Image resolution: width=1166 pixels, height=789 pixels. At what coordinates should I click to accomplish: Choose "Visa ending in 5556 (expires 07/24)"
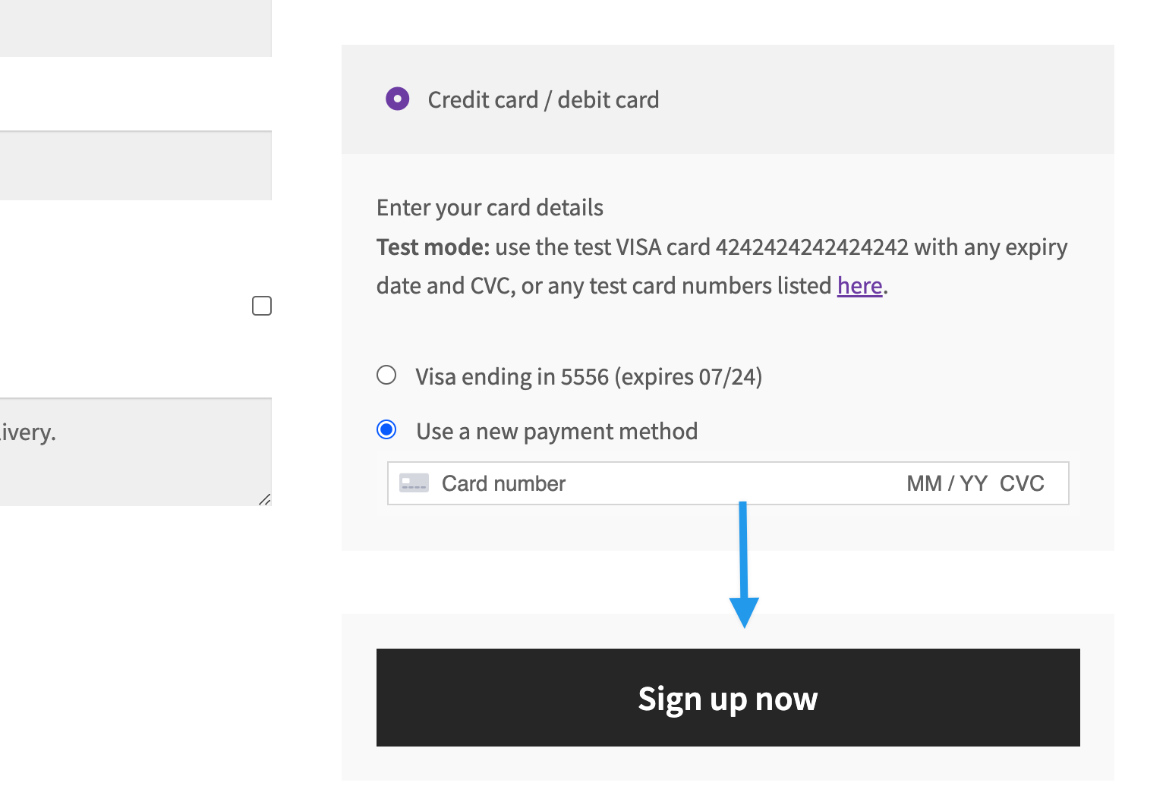coord(386,375)
